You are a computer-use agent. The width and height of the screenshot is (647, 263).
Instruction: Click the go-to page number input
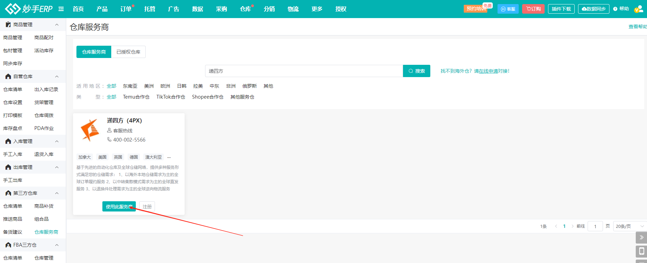point(595,226)
